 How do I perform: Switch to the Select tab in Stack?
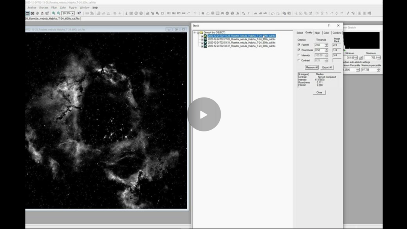300,33
